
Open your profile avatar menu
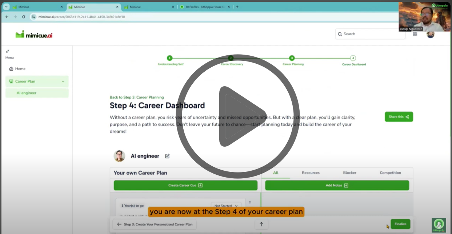(x=431, y=34)
